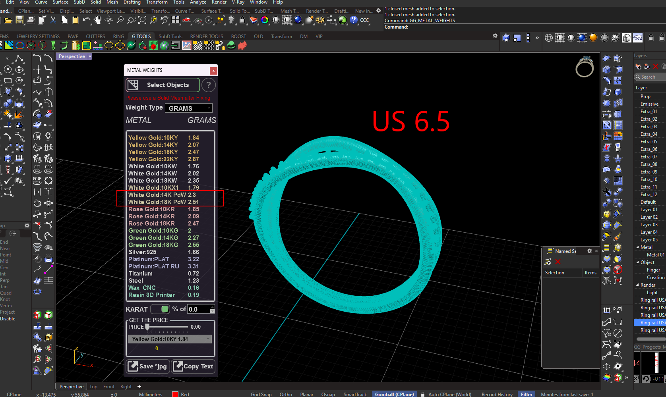Select the Extra_05 layer

click(649, 142)
